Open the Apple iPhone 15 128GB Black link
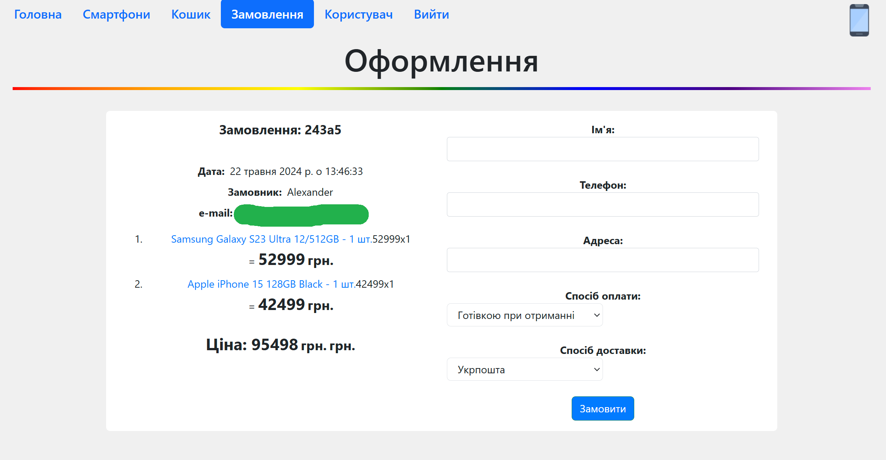Viewport: 886px width, 460px height. [x=271, y=284]
